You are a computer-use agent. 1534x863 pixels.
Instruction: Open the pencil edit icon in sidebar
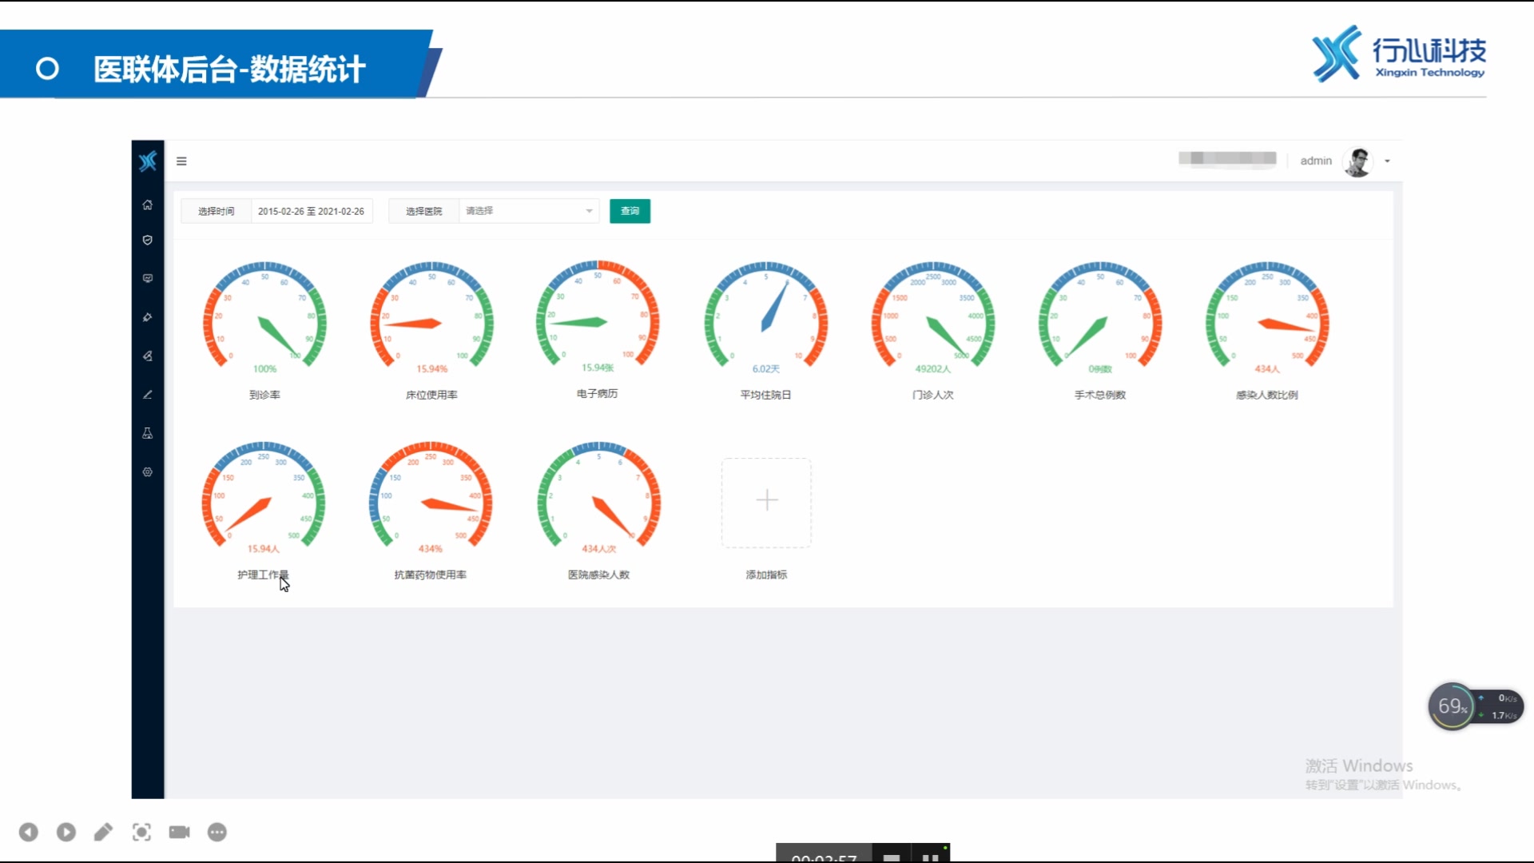[148, 394]
